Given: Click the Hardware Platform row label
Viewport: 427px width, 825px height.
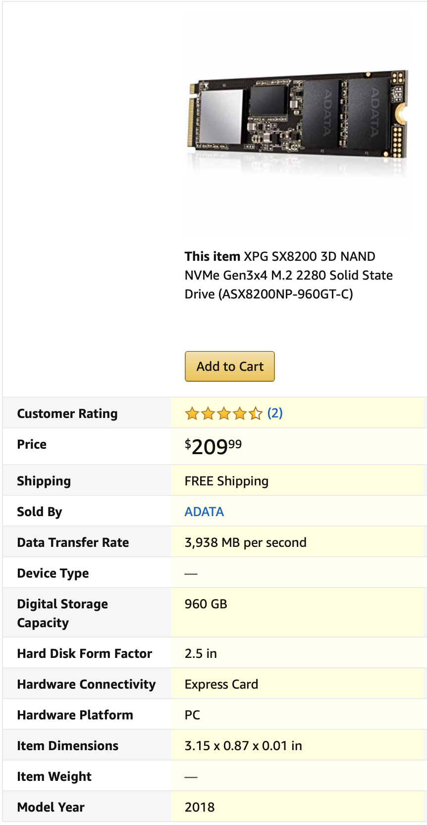Looking at the screenshot, I should coord(75,715).
